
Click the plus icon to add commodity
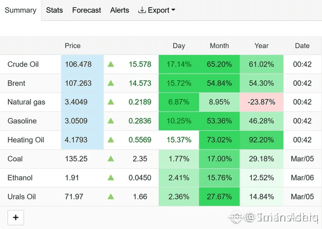pos(16,218)
